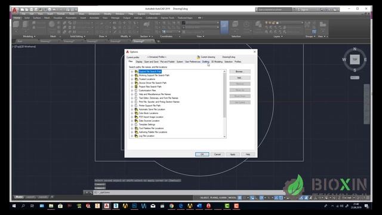Click the Smooth Object icon in Mesh panel
Viewport: 382px width, 215px height.
pos(52,24)
